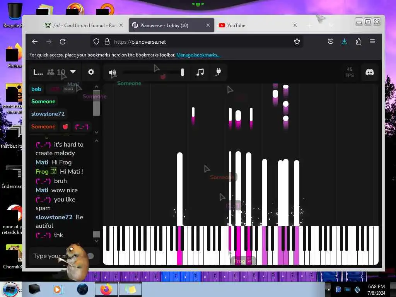Open the globe taskbar icon
The image size is (396, 297).
point(83,289)
